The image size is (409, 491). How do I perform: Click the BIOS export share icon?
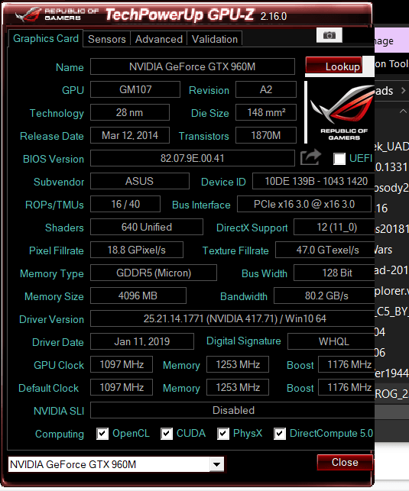pyautogui.click(x=310, y=157)
